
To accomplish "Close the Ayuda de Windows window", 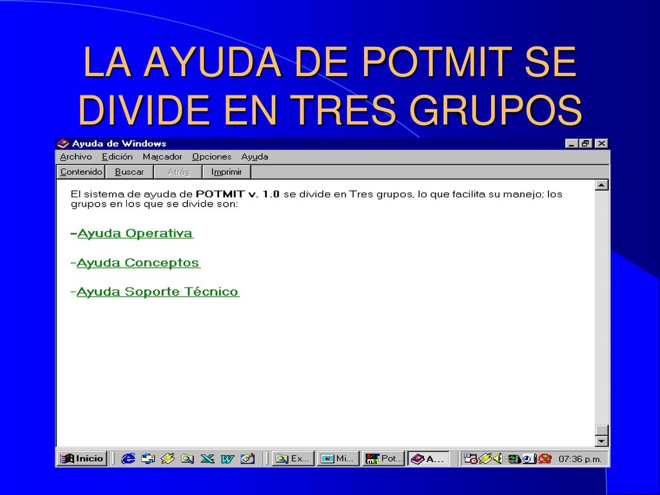I will click(602, 144).
